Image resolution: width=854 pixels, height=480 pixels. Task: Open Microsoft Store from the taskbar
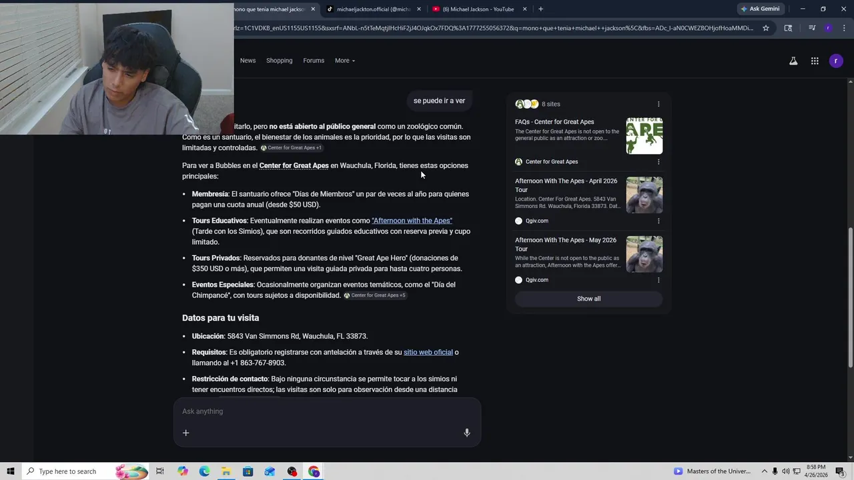pyautogui.click(x=248, y=471)
